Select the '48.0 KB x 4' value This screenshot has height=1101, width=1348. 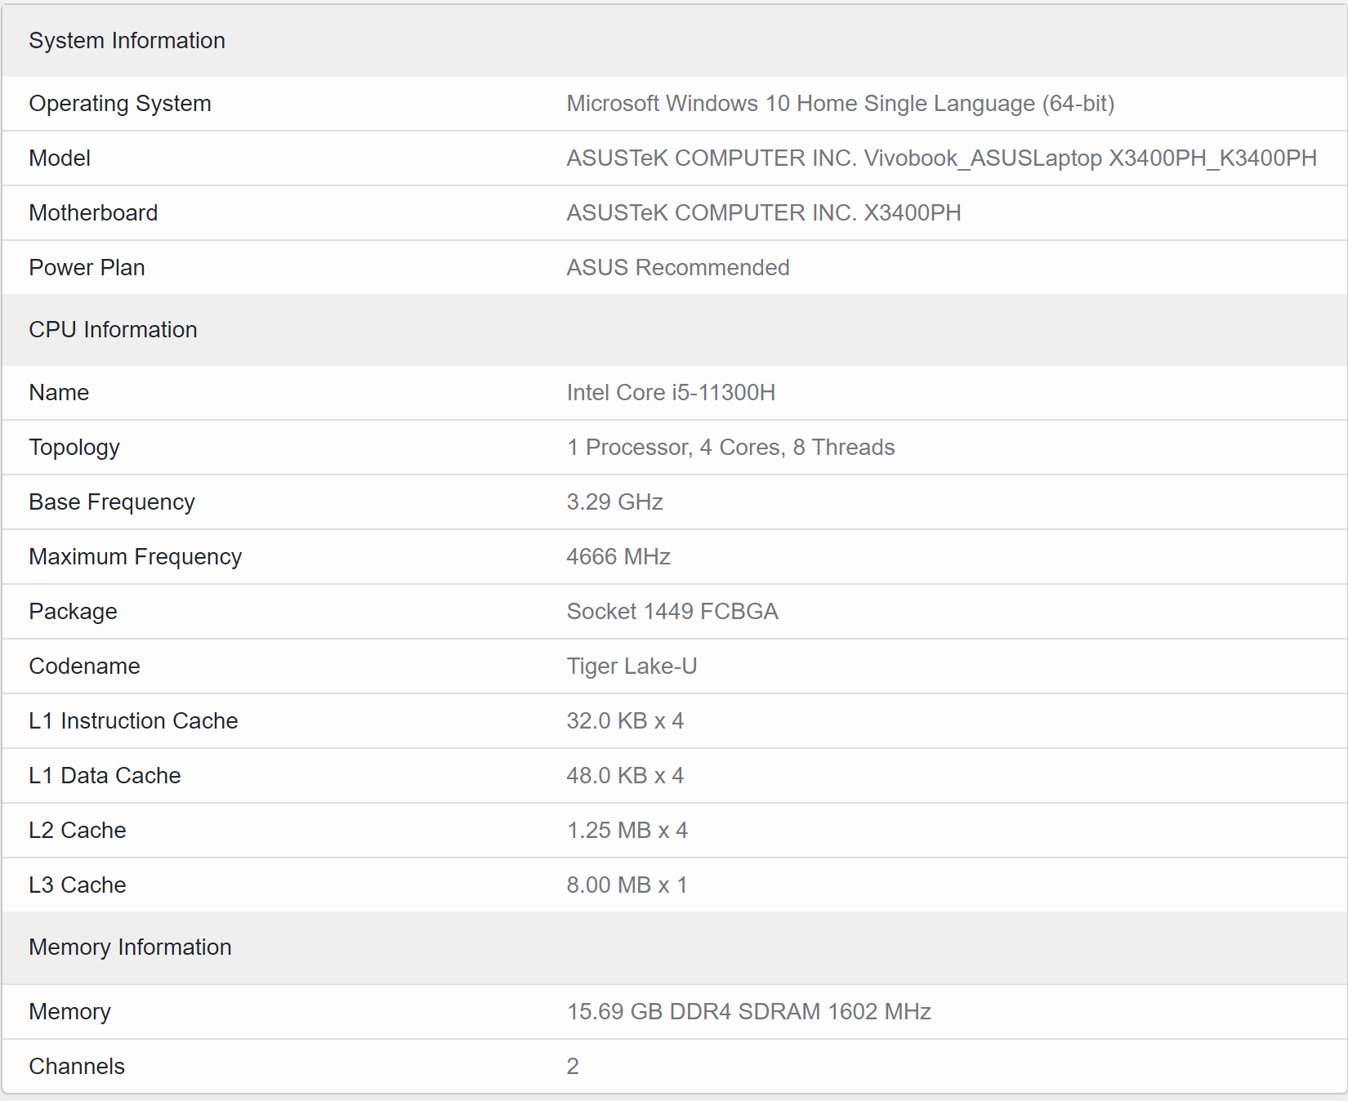coord(625,776)
